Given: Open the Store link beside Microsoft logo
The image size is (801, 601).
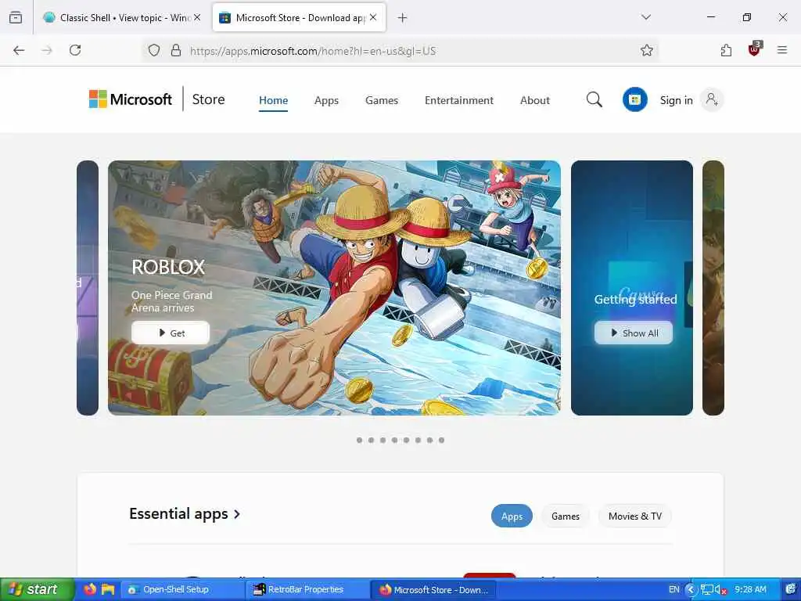Looking at the screenshot, I should (x=208, y=99).
